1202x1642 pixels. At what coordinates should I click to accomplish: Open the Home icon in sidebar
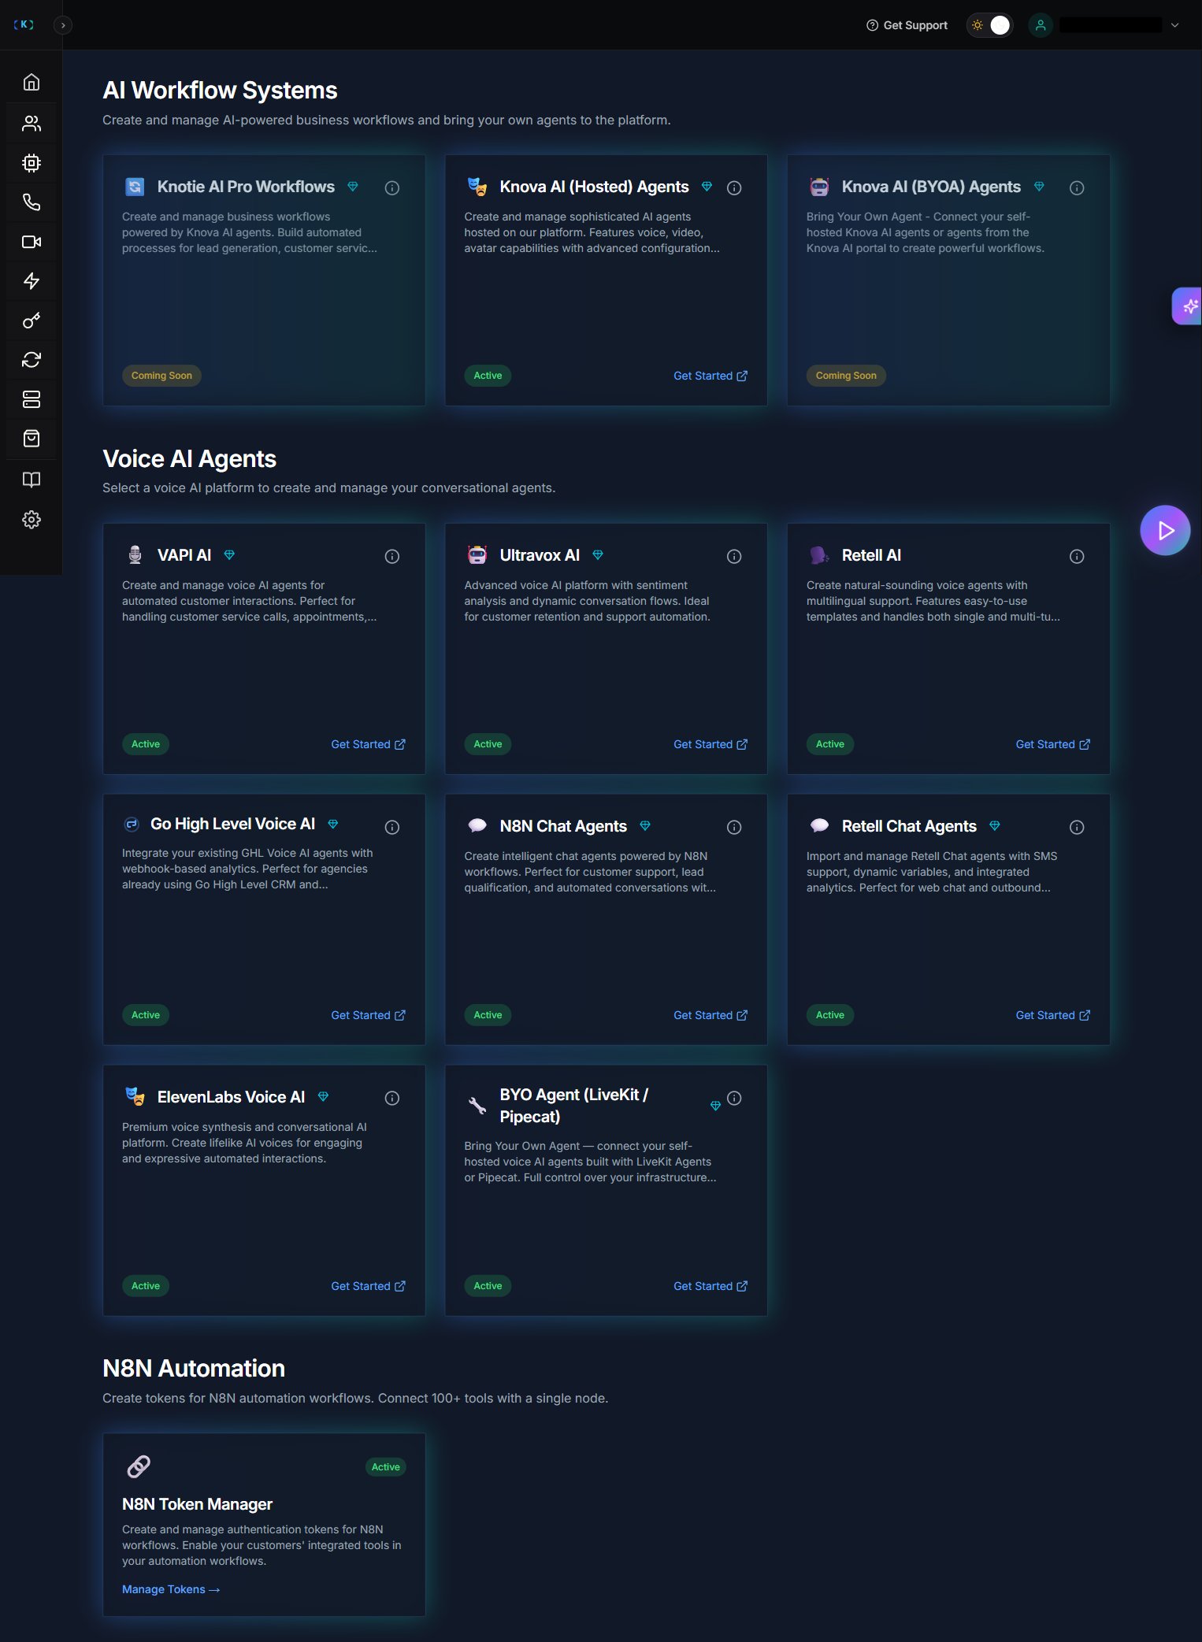coord(32,82)
